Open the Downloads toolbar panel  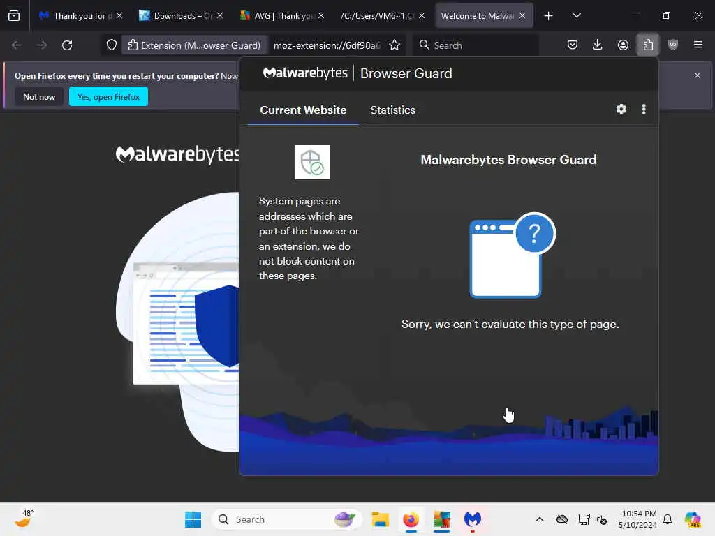tap(598, 45)
